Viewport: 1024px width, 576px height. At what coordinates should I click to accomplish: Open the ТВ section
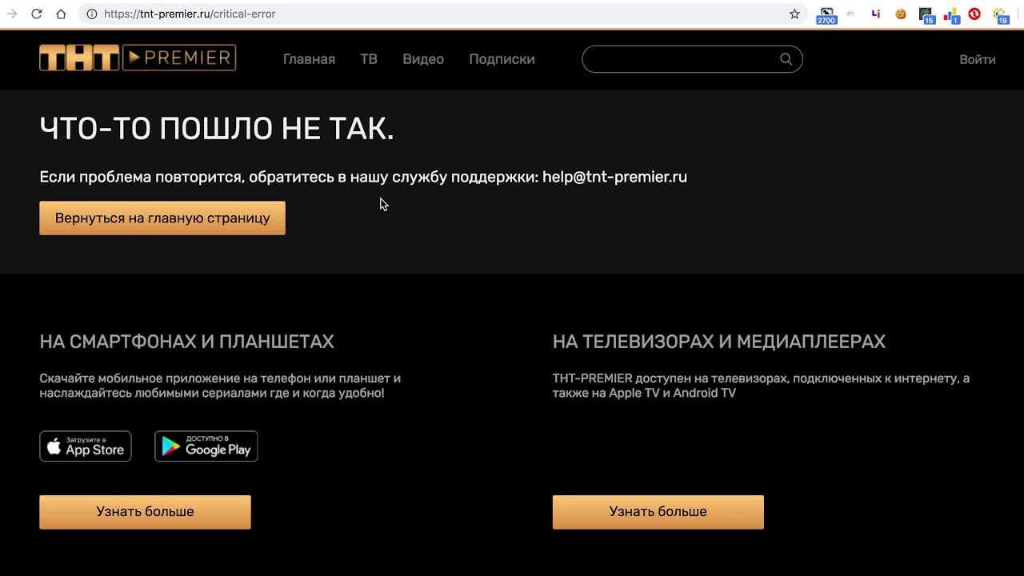[369, 59]
